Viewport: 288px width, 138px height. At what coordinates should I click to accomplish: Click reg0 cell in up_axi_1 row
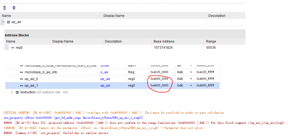coord(131,86)
